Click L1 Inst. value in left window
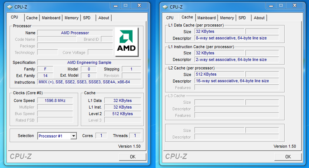 pyautogui.click(x=123, y=107)
